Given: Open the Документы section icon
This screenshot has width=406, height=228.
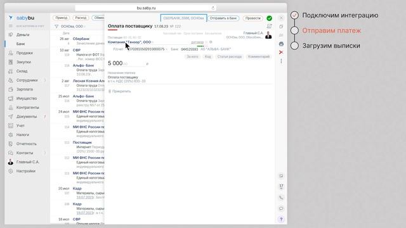Looking at the screenshot, I should pos(11,117).
